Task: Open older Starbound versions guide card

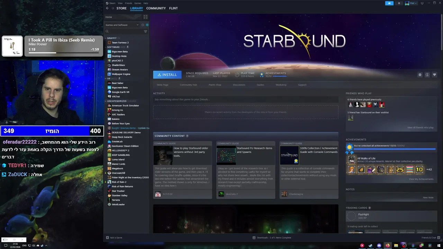Action: [182, 170]
